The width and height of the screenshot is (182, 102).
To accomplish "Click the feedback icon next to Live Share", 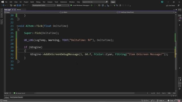I will 179,5.
